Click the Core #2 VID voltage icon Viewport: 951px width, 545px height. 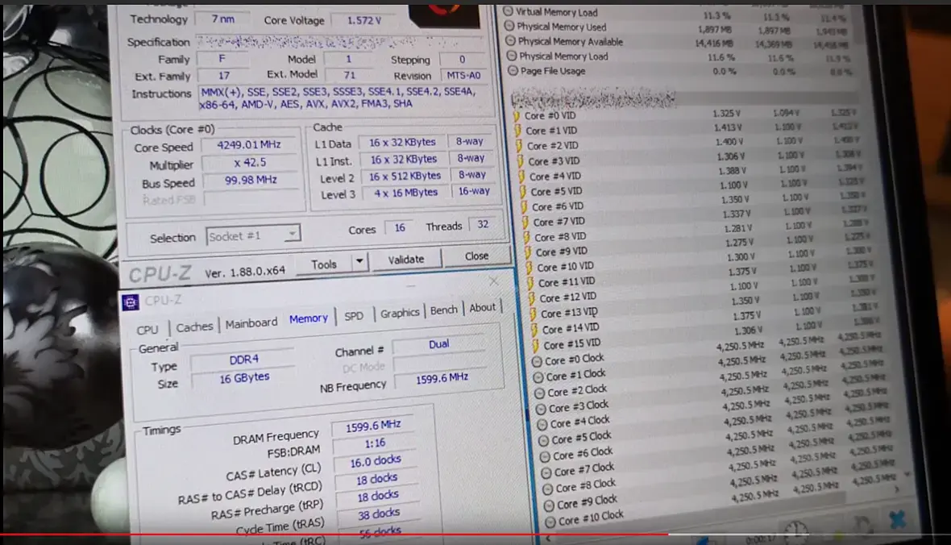[519, 146]
